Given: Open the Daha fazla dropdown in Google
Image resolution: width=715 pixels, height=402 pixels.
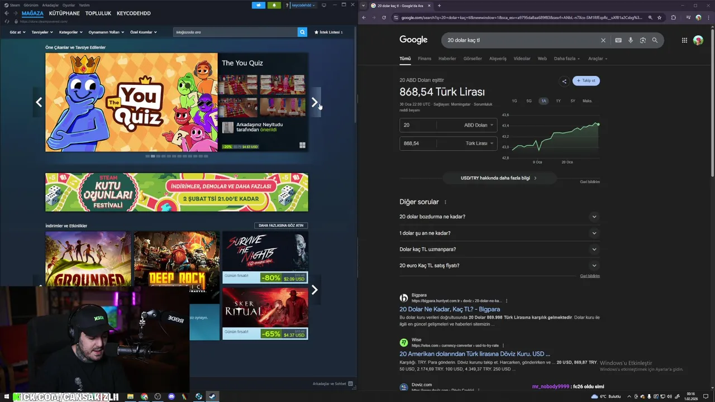Looking at the screenshot, I should (x=566, y=59).
